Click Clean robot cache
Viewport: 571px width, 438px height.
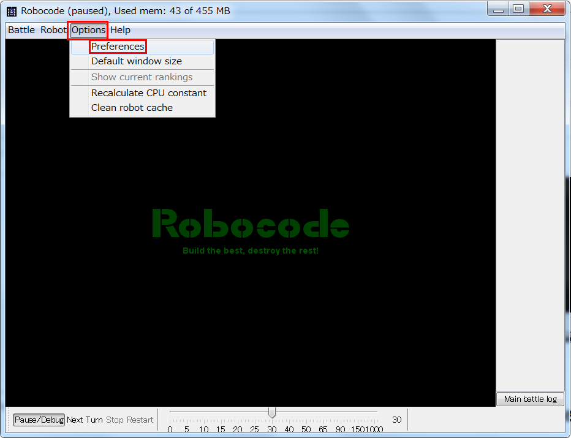click(132, 107)
